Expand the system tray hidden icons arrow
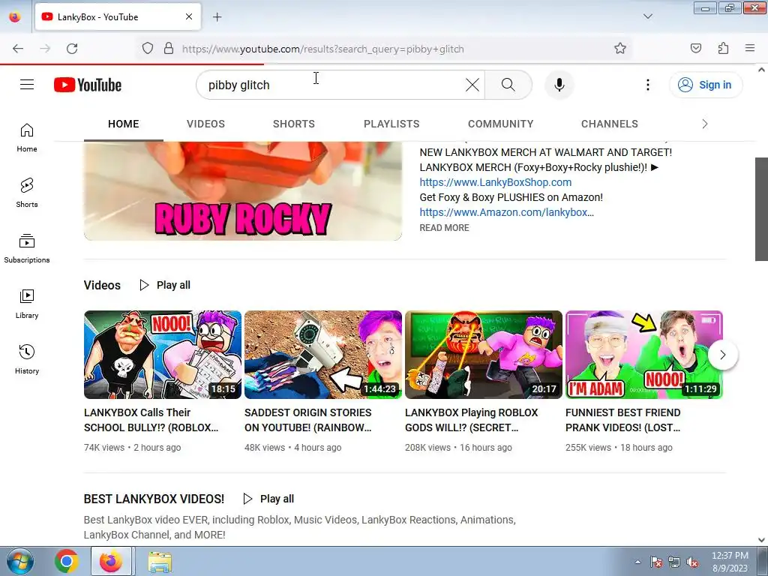This screenshot has width=768, height=576. tap(637, 562)
